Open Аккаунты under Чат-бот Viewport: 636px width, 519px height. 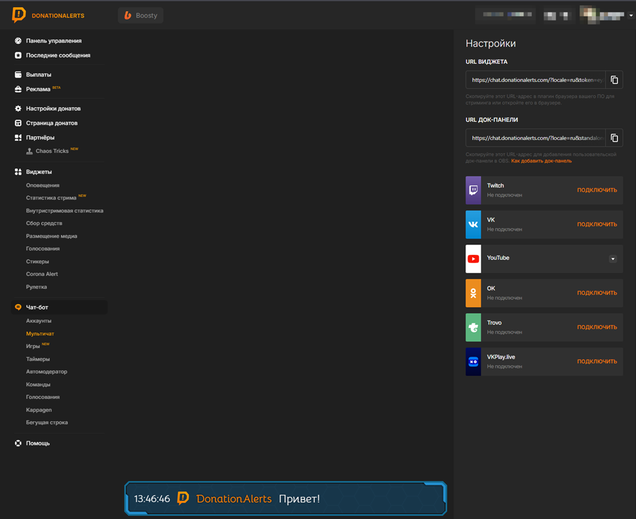pyautogui.click(x=39, y=321)
